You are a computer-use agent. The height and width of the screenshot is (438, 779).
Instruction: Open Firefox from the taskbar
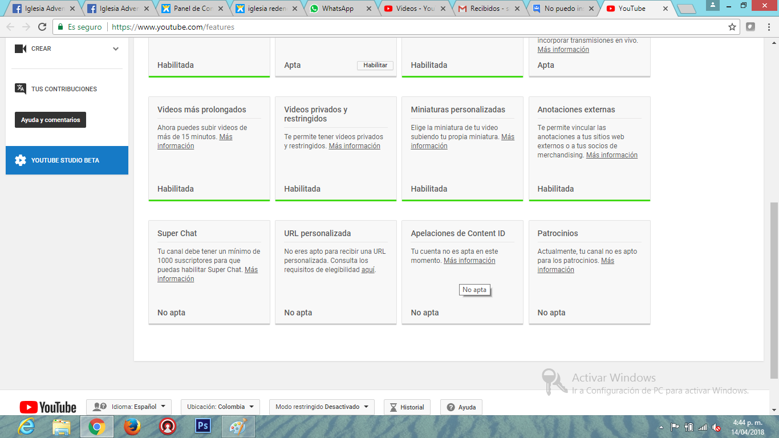132,427
